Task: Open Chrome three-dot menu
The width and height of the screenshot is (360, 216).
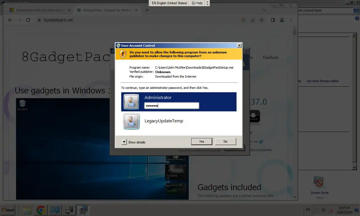Action: (291, 20)
